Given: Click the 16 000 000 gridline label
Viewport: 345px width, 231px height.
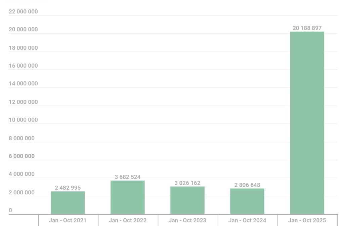Looking at the screenshot, I should click(x=23, y=66).
